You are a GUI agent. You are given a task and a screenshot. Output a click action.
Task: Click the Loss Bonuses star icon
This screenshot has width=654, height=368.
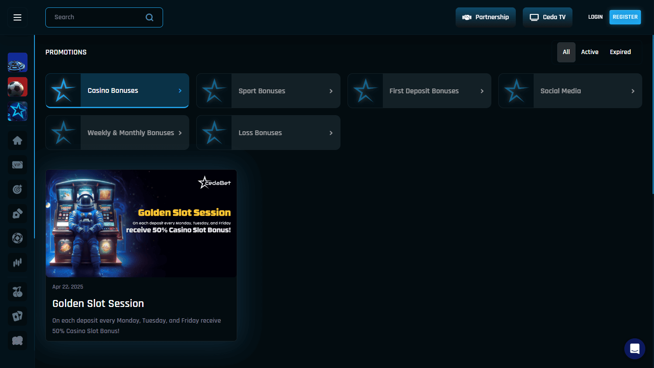[214, 133]
